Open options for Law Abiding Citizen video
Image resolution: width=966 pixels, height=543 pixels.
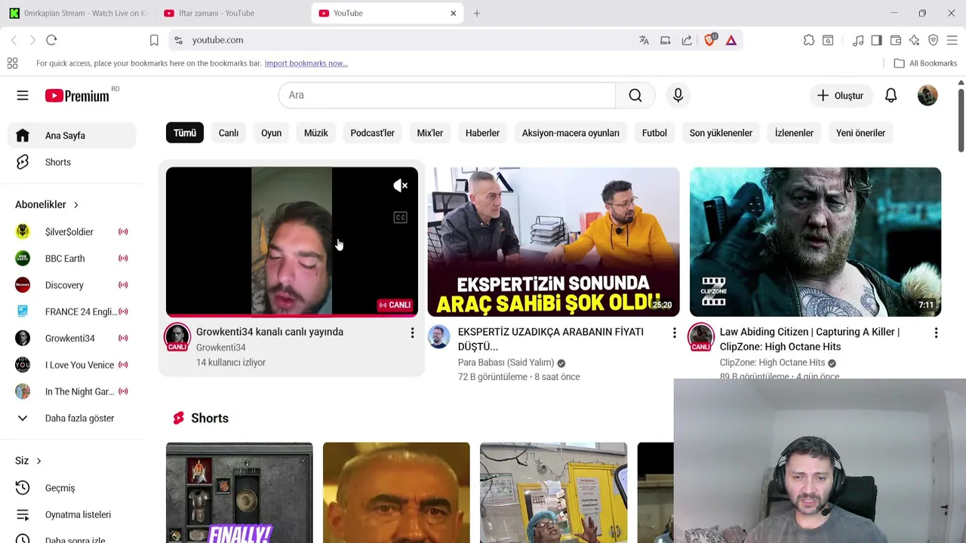(x=936, y=333)
